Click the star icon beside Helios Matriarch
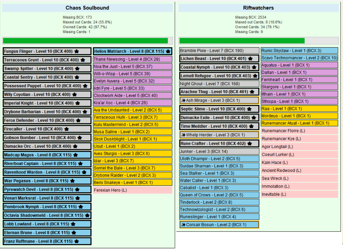The width and height of the screenshot is (343, 249). (x=168, y=51)
